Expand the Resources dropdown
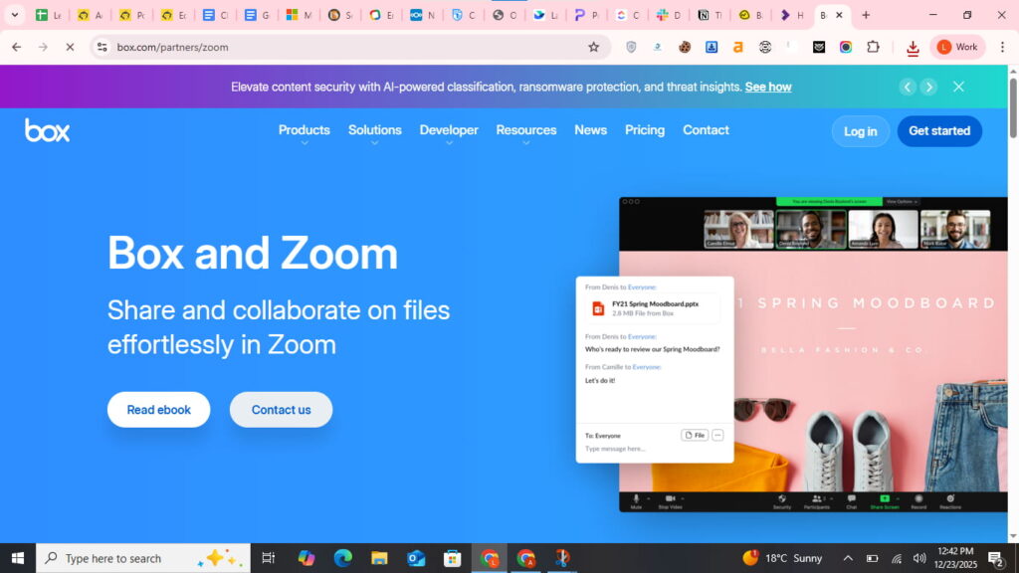This screenshot has height=573, width=1019. pyautogui.click(x=525, y=130)
